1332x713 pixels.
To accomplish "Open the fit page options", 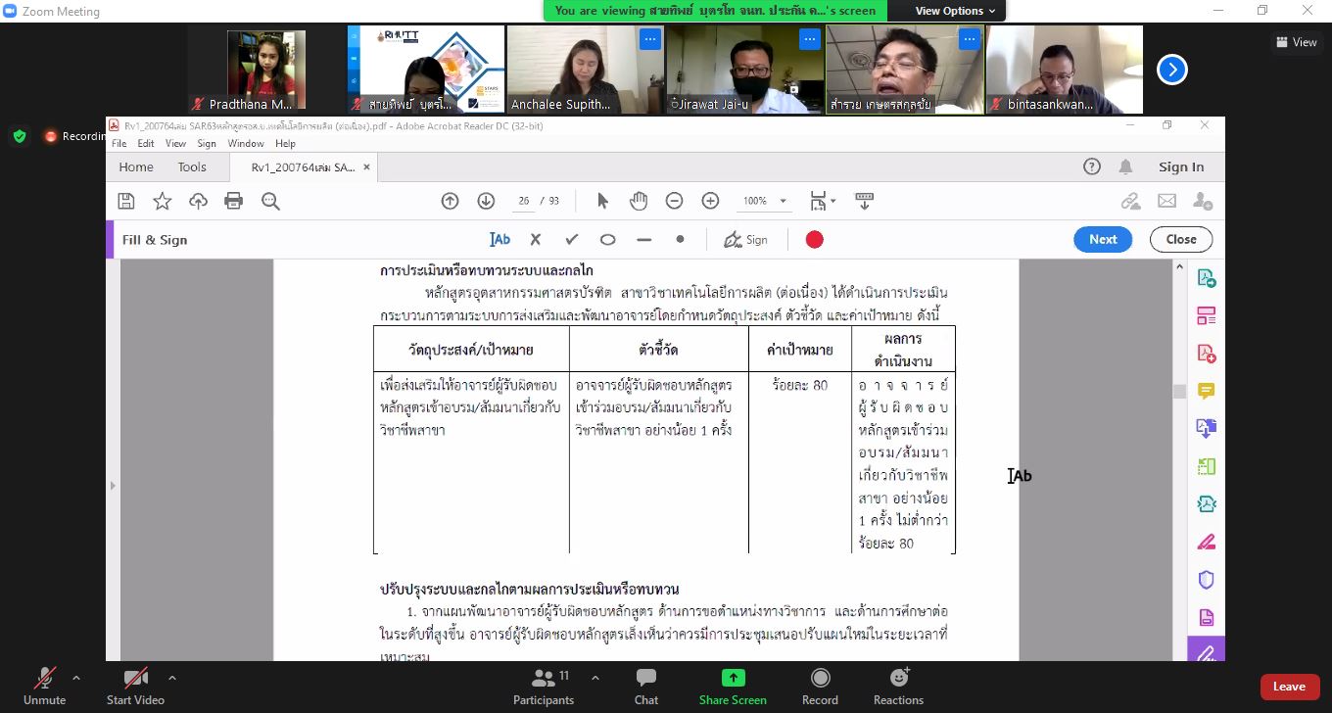I will pos(823,201).
